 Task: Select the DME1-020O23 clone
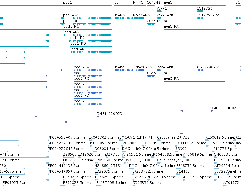click(169, 117)
